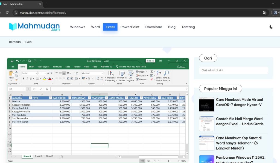
Task: Toggle dark mode with the moon icon
Action: point(271,27)
